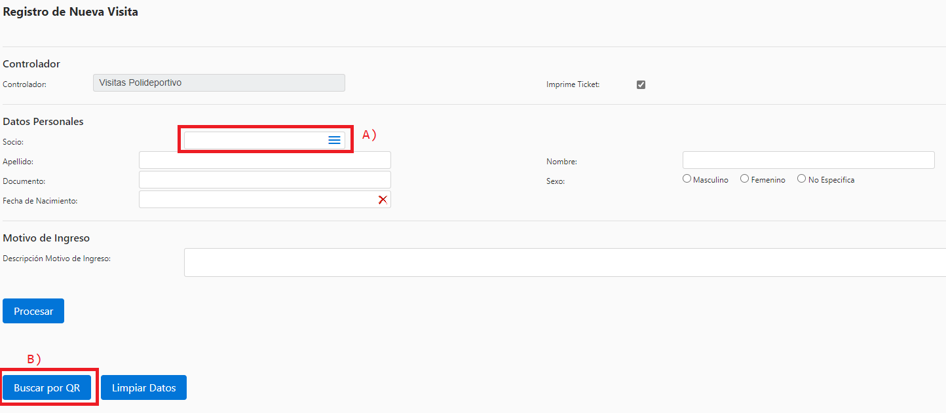Open the Socio lookup list icon
This screenshot has height=413, width=946.
pos(334,140)
